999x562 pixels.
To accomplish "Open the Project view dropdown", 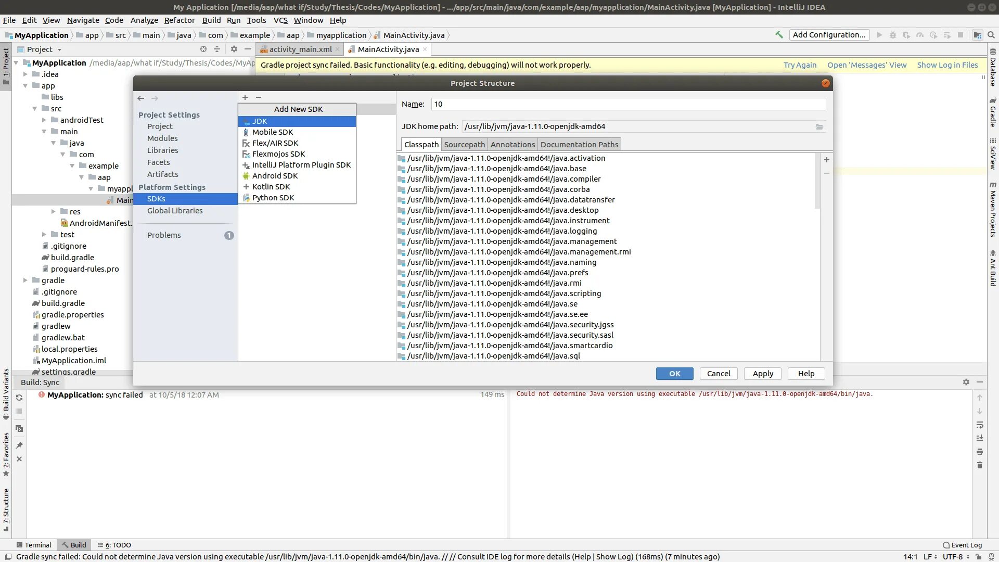I will tap(40, 49).
